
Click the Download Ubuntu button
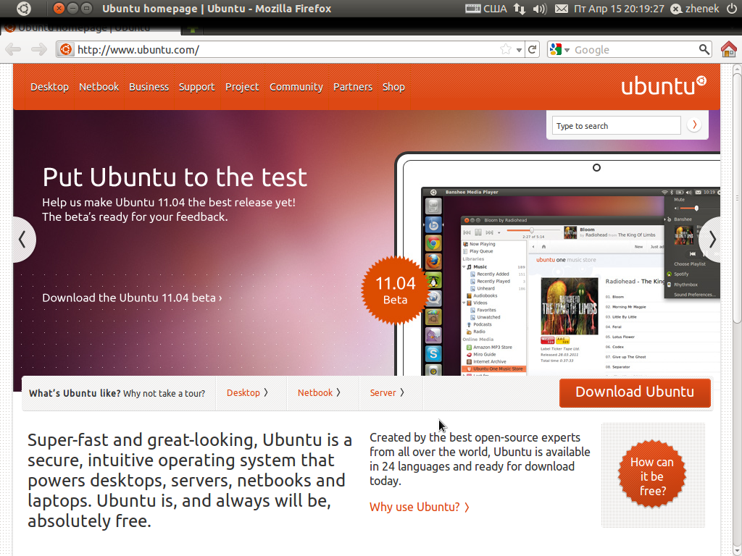pyautogui.click(x=635, y=392)
